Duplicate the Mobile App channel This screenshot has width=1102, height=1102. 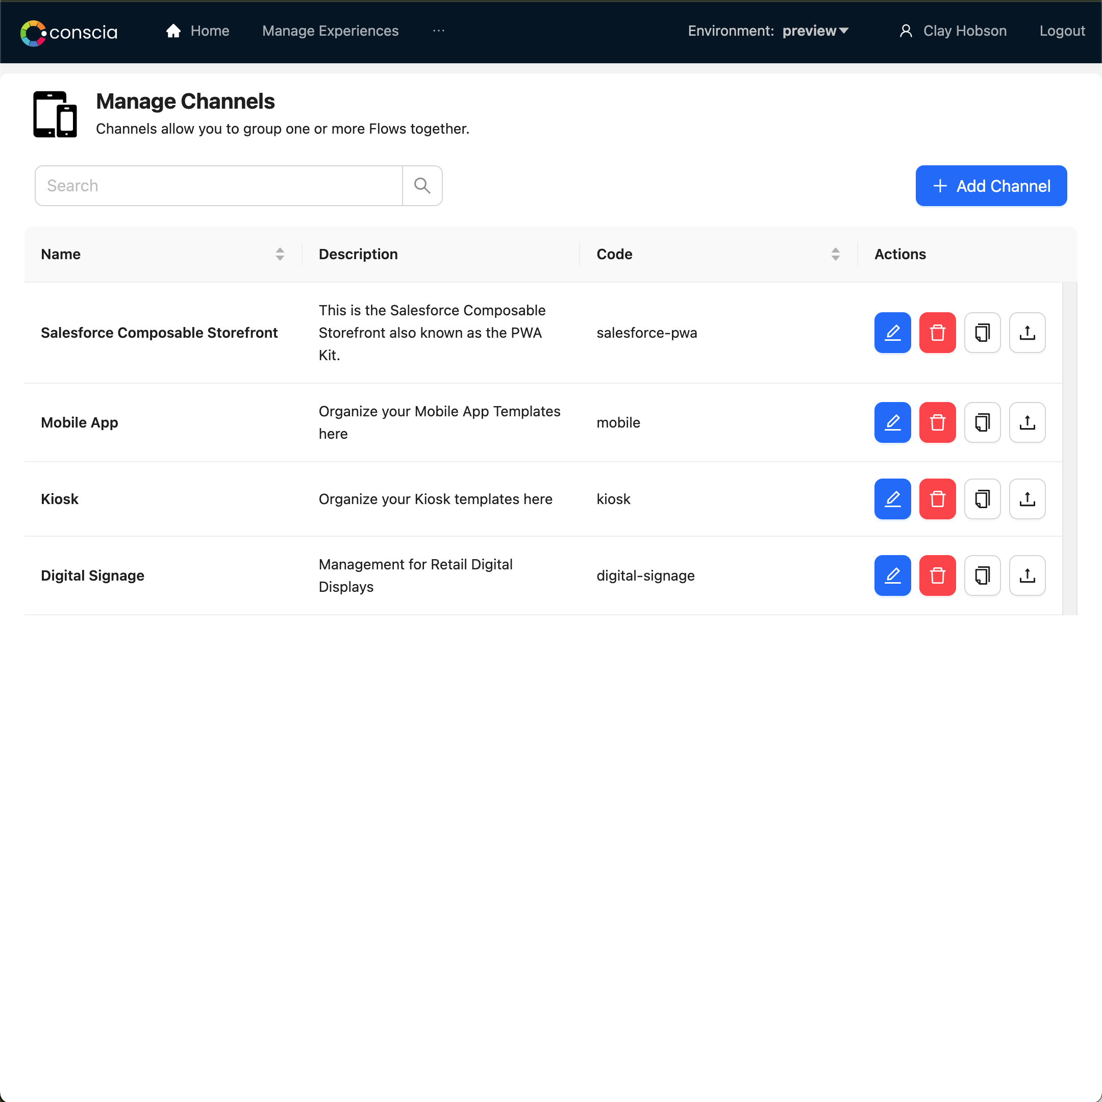[982, 422]
